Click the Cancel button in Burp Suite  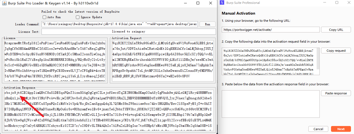point(318,129)
